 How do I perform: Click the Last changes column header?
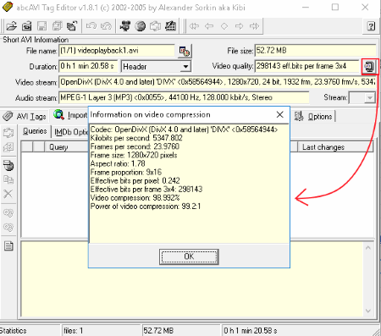coord(335,147)
